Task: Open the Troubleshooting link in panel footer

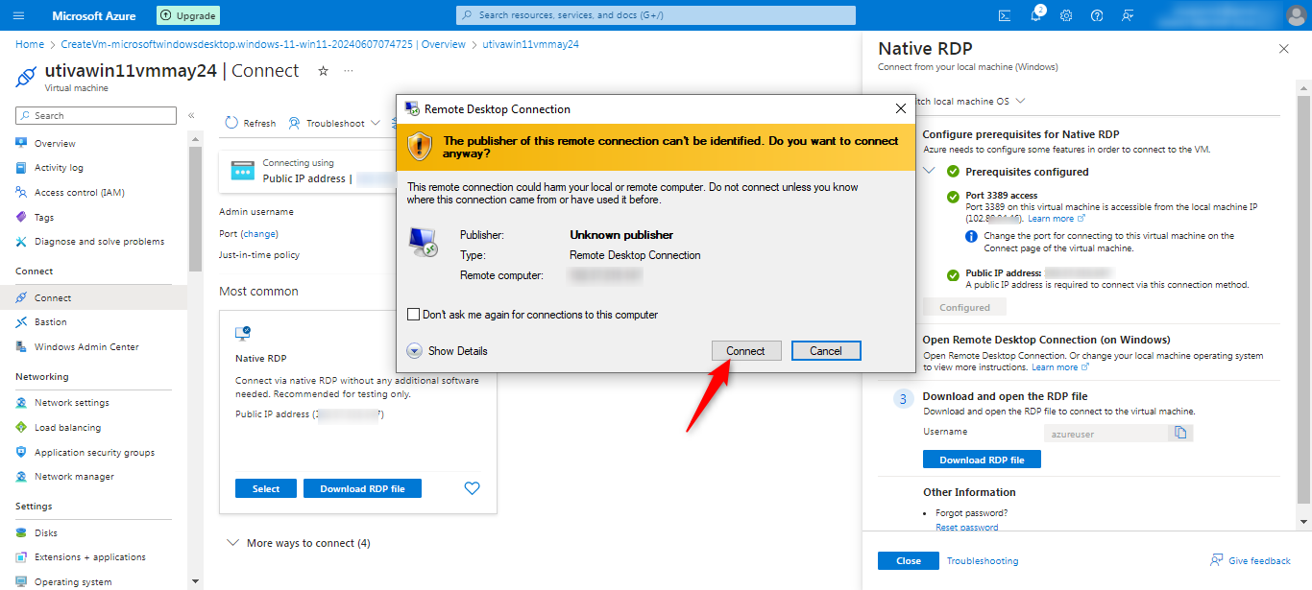Action: tap(983, 561)
